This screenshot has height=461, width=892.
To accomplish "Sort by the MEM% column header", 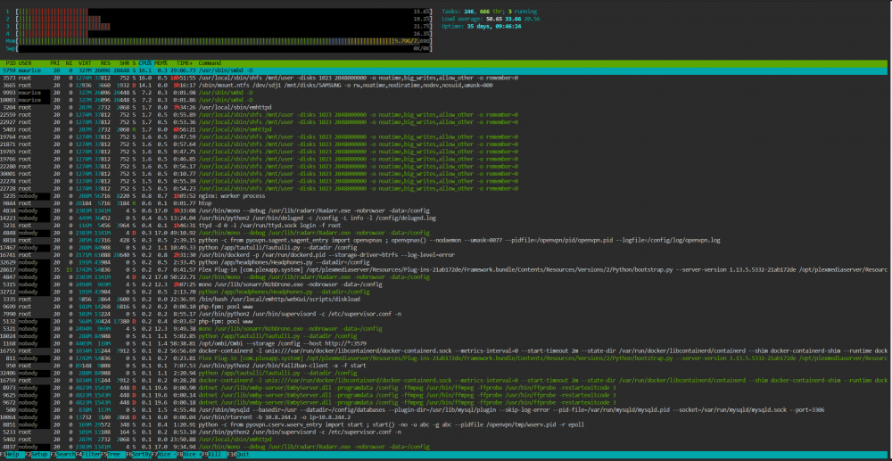I will click(x=161, y=62).
